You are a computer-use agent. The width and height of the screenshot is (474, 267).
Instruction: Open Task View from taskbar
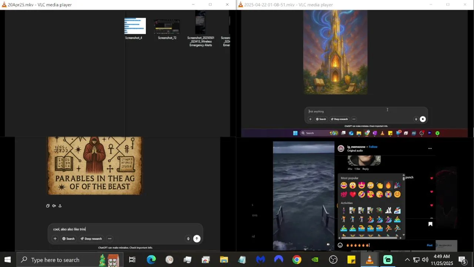132,260
